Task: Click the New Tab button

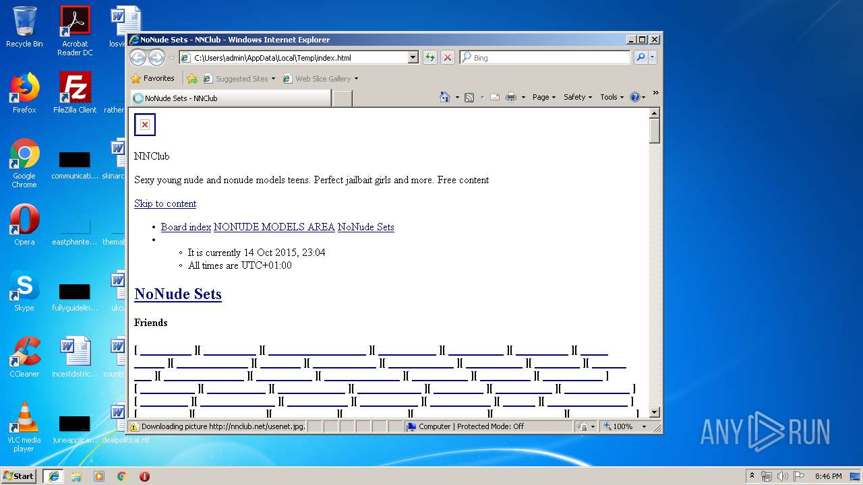Action: pyautogui.click(x=343, y=98)
